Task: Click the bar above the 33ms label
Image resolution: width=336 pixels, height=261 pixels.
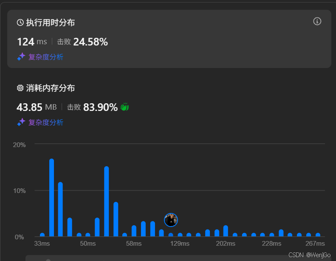Action: [42, 235]
